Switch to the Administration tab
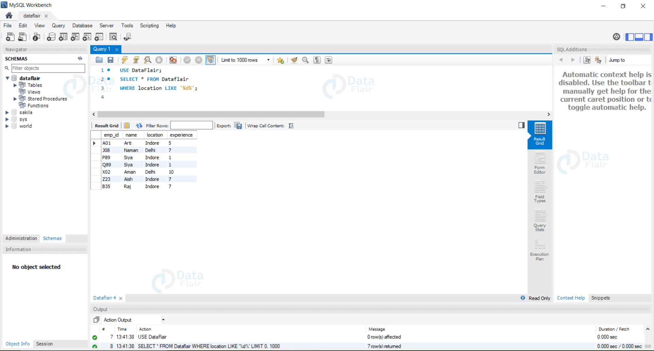This screenshot has height=351, width=654. click(x=21, y=238)
